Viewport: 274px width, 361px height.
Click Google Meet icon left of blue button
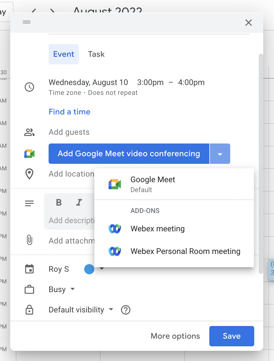click(29, 154)
